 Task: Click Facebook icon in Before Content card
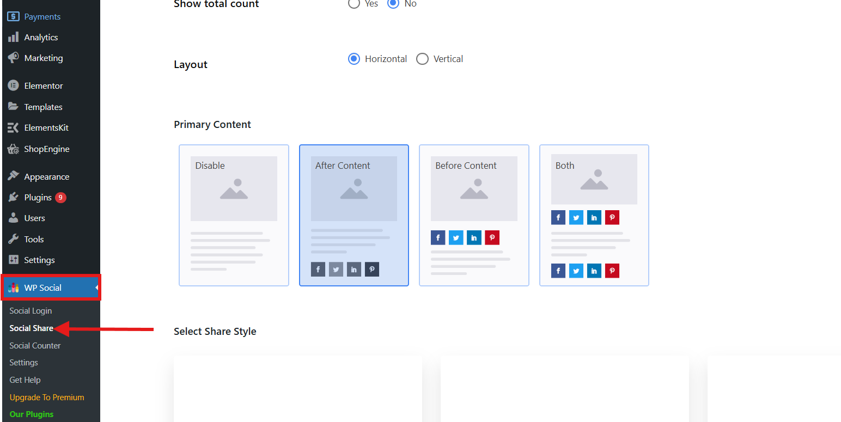[438, 237]
